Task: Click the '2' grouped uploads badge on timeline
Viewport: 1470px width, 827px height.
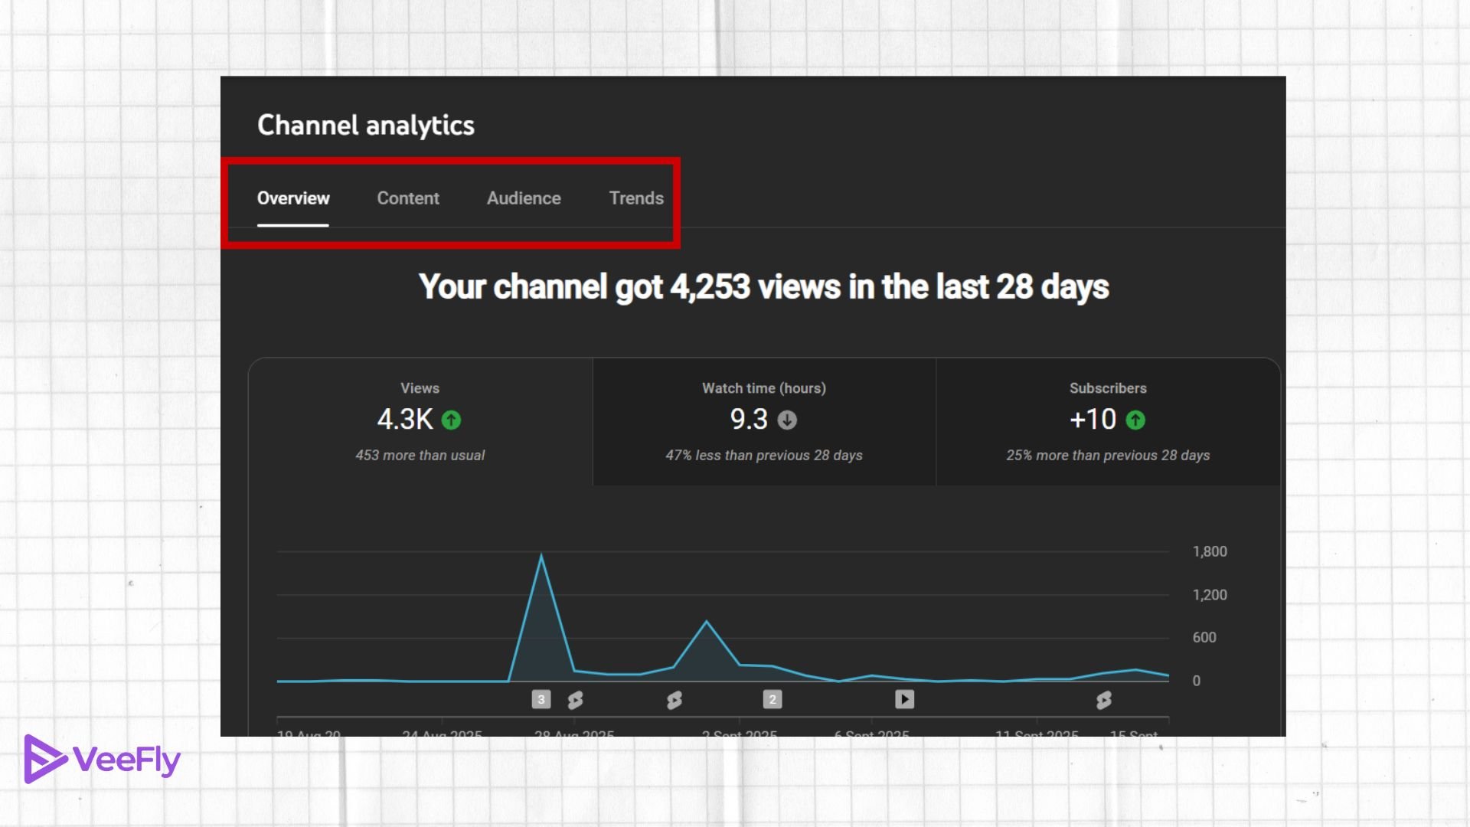Action: (772, 698)
